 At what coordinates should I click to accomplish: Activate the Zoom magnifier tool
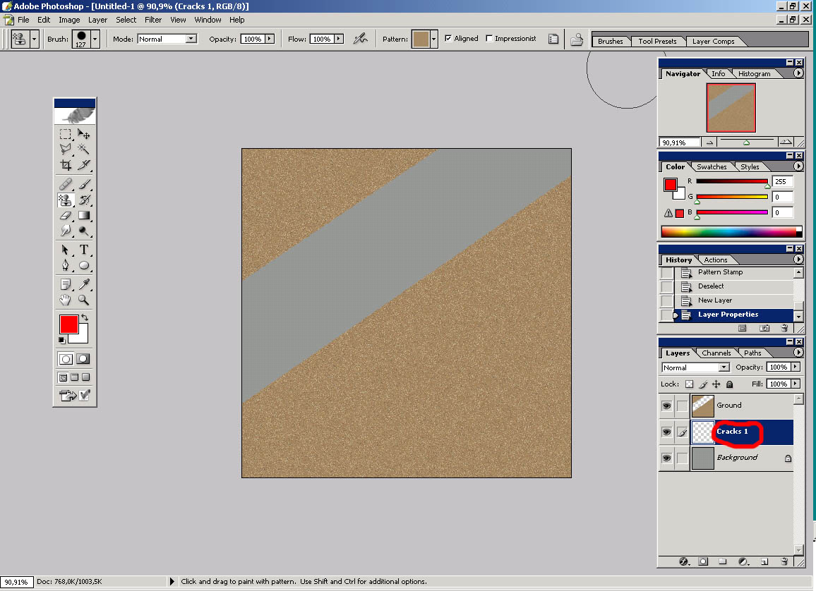84,300
